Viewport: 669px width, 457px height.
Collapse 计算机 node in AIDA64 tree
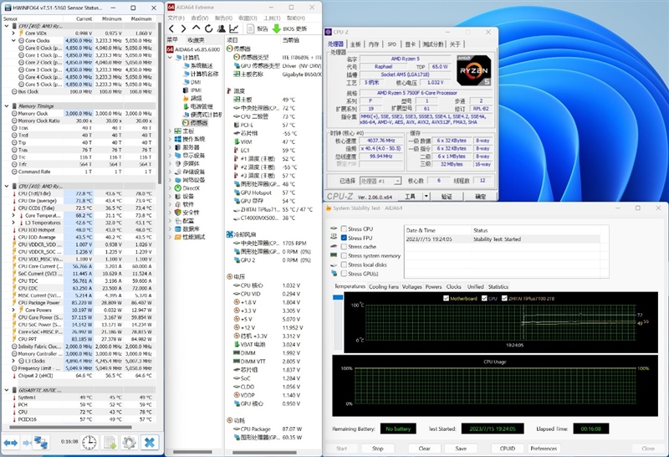click(x=170, y=57)
